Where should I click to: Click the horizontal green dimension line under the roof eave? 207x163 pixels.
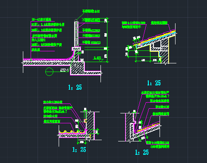pyautogui.click(x=148, y=61)
